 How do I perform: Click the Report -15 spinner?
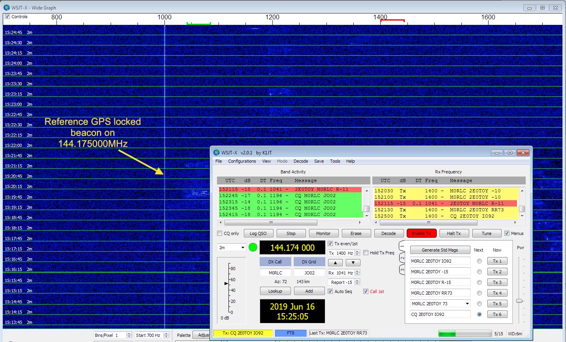[x=344, y=282]
